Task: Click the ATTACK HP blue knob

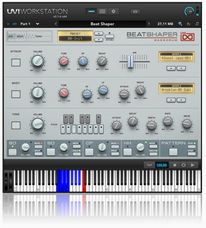Action: 83,62
